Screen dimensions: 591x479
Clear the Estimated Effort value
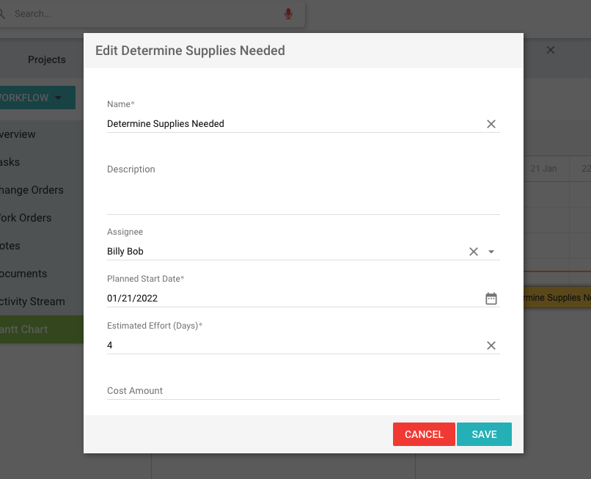point(491,345)
